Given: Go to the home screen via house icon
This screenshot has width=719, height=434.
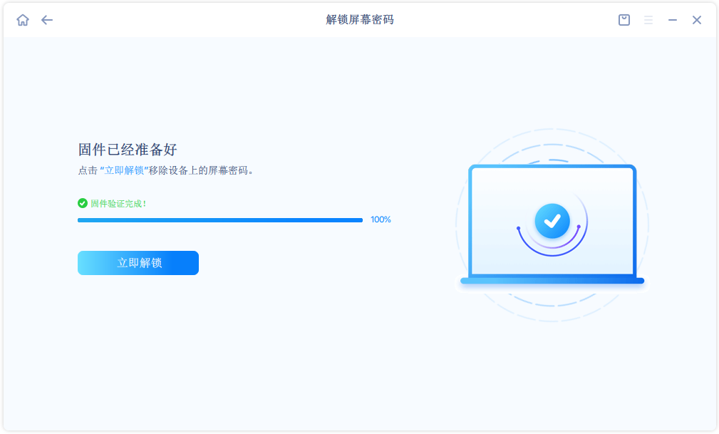Looking at the screenshot, I should 23,20.
